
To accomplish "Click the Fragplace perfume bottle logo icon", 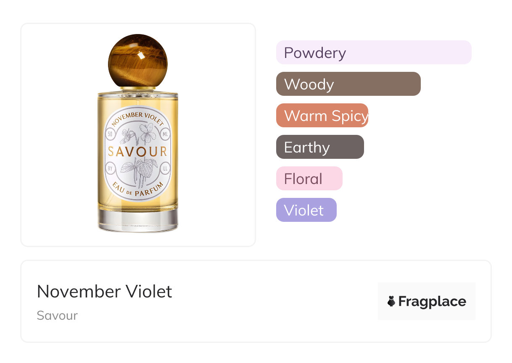I will pyautogui.click(x=391, y=301).
